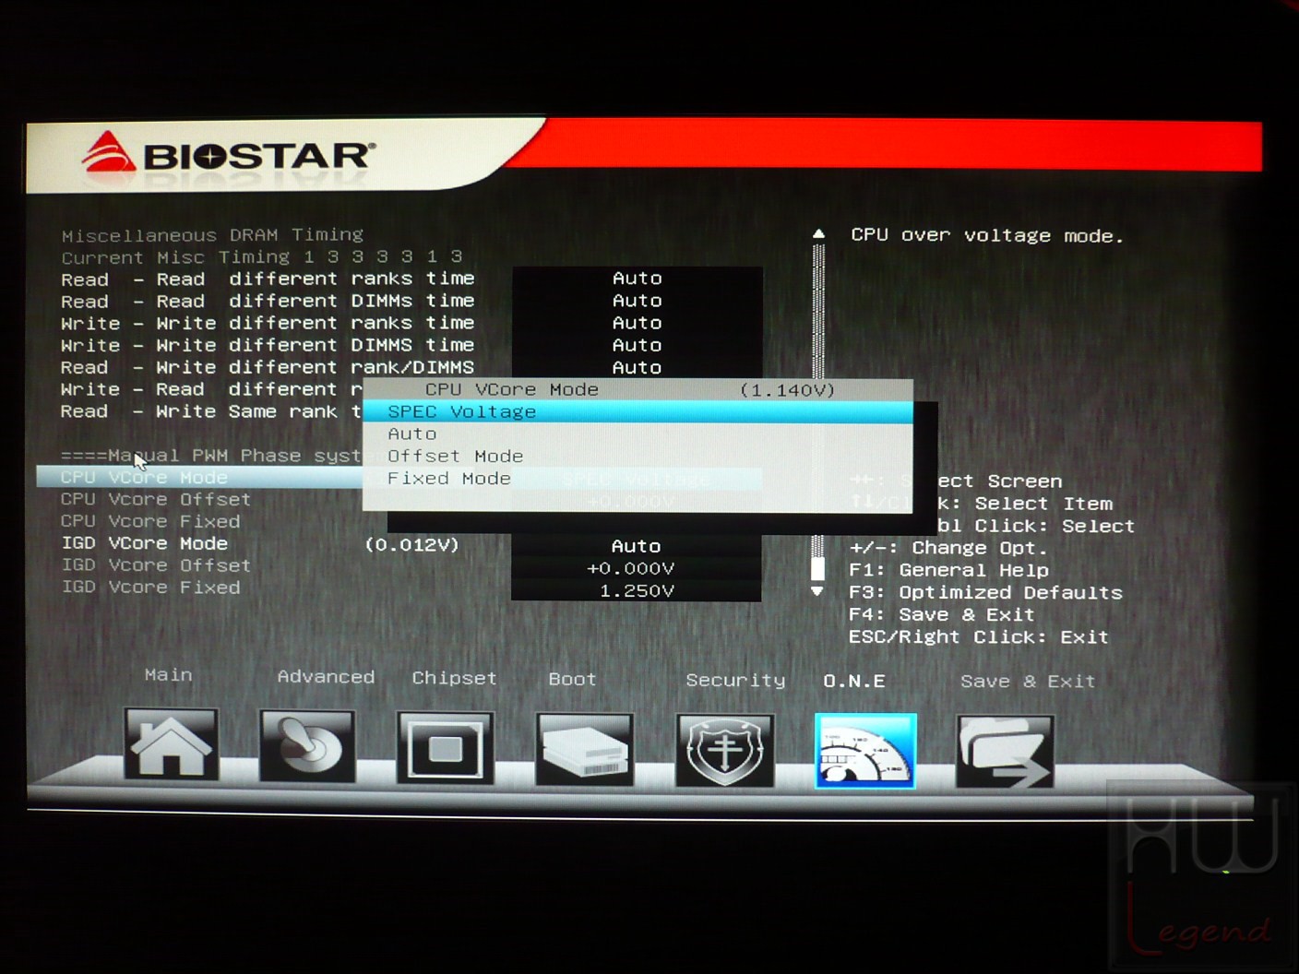Select the IGD Vcore Fixed row
1299x974 pixels.
(x=150, y=588)
